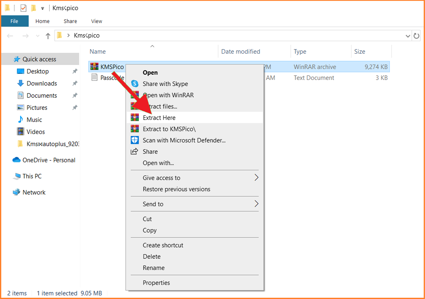Screen dimensions: 425x299
Task: Expand the Send to submenu arrow
Action: coord(256,204)
